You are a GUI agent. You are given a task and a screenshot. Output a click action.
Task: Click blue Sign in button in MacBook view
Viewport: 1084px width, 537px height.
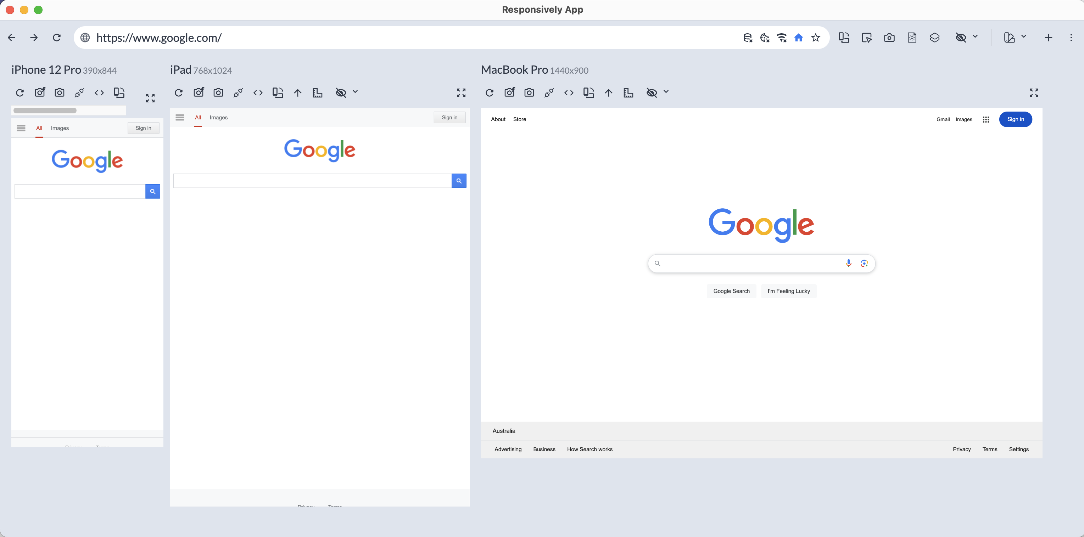pos(1016,119)
